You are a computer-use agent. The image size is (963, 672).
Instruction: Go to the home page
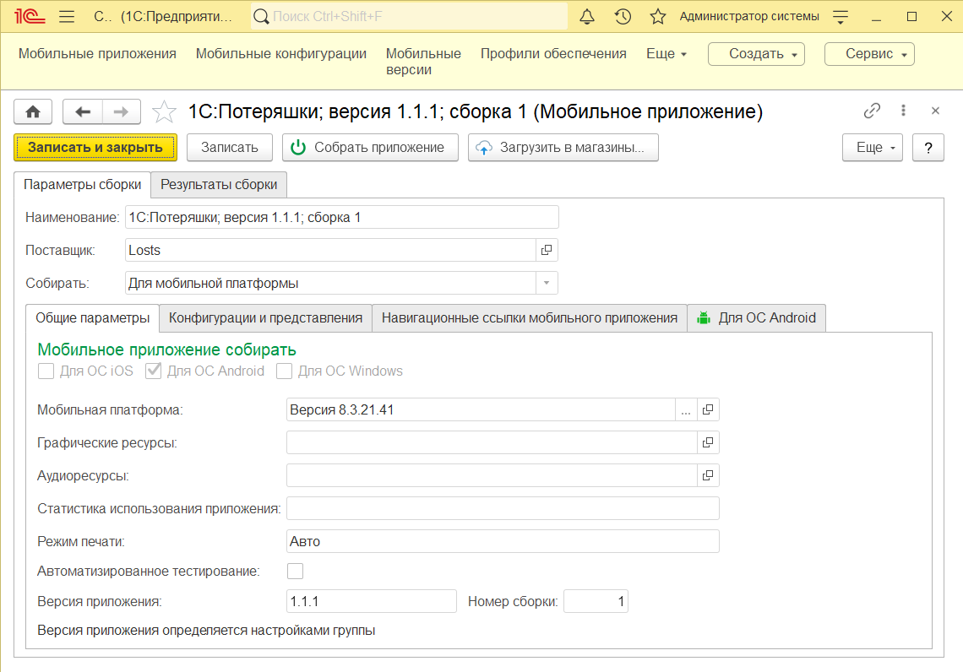click(x=33, y=111)
